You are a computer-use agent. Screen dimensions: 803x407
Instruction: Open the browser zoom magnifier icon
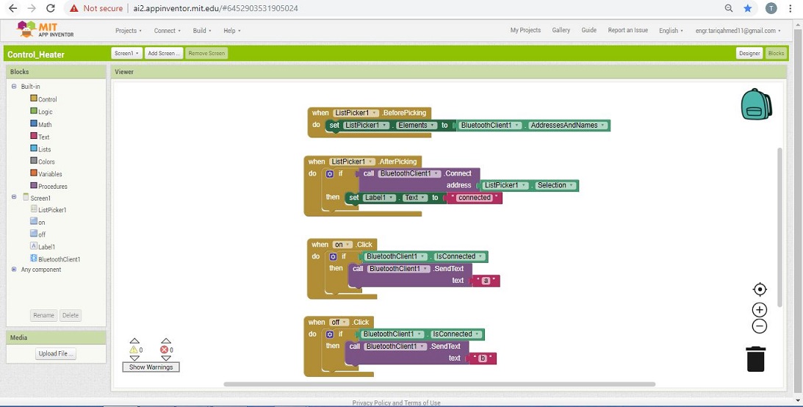729,8
